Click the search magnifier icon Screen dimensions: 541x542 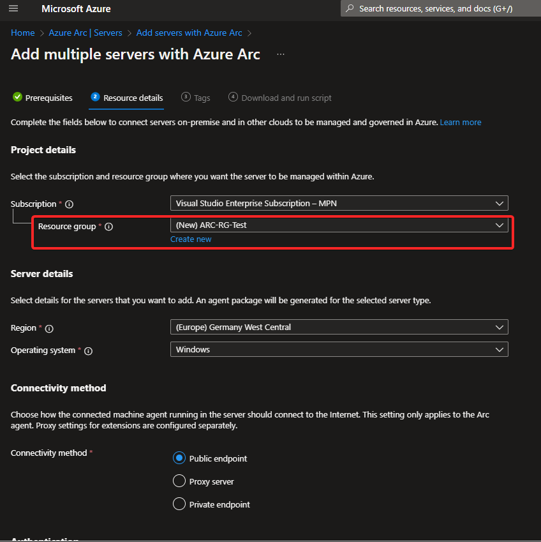349,9
